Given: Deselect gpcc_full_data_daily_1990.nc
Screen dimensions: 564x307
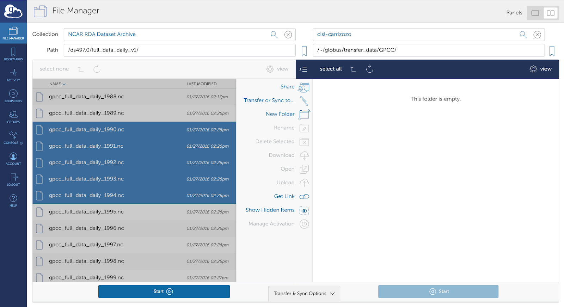Looking at the screenshot, I should tap(134, 130).
